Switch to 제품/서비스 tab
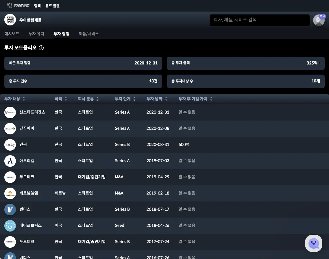This screenshot has height=259, width=329. click(88, 34)
